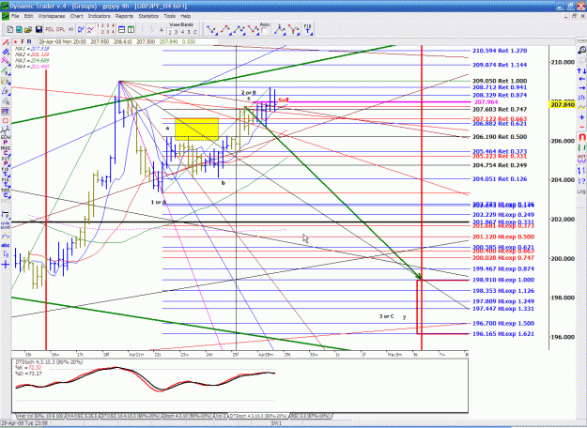Viewport: 587px width, 428px height.
Task: Open the Tools menu
Action: 170,16
